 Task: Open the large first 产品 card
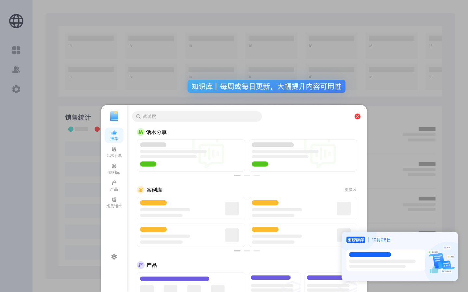coord(191,282)
